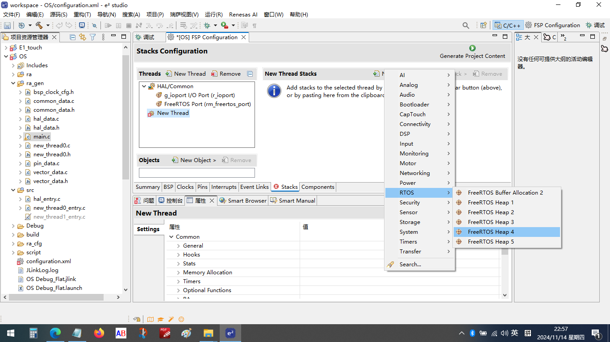Open the Summary tab

point(147,187)
